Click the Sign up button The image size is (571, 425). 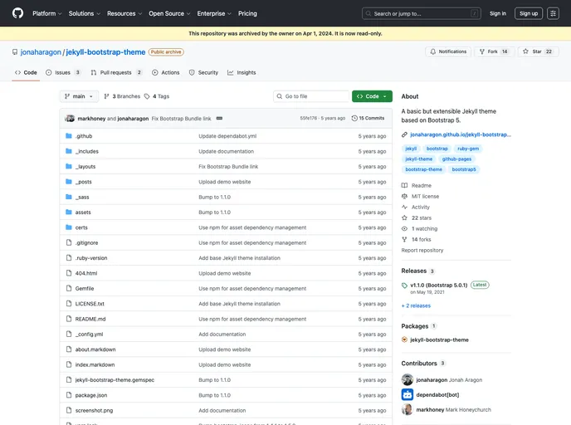point(529,13)
